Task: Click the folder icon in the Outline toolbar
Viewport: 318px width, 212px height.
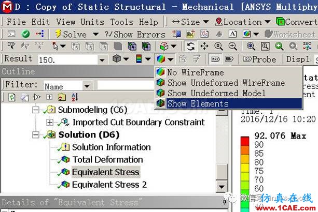Action: click(x=62, y=97)
